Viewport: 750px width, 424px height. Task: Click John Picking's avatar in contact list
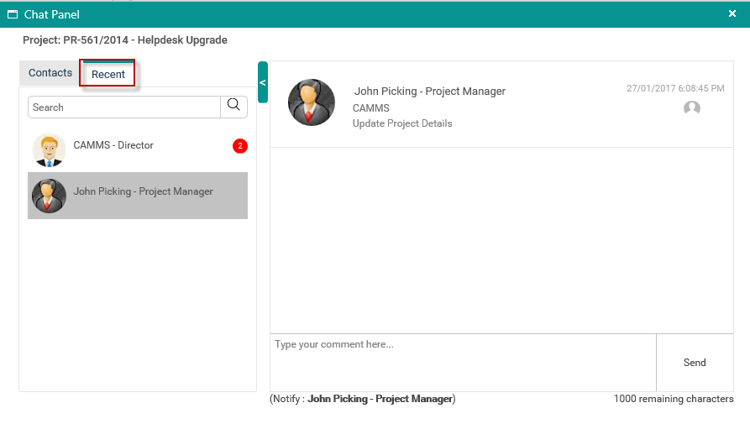pyautogui.click(x=49, y=196)
